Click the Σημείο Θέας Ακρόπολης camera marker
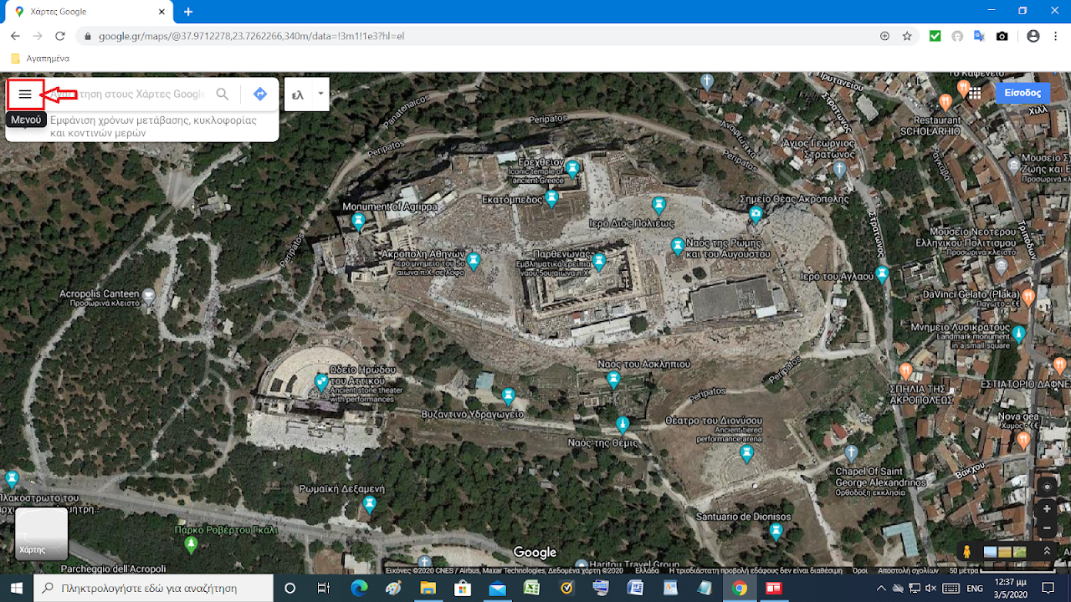1071x602 pixels. (x=756, y=215)
